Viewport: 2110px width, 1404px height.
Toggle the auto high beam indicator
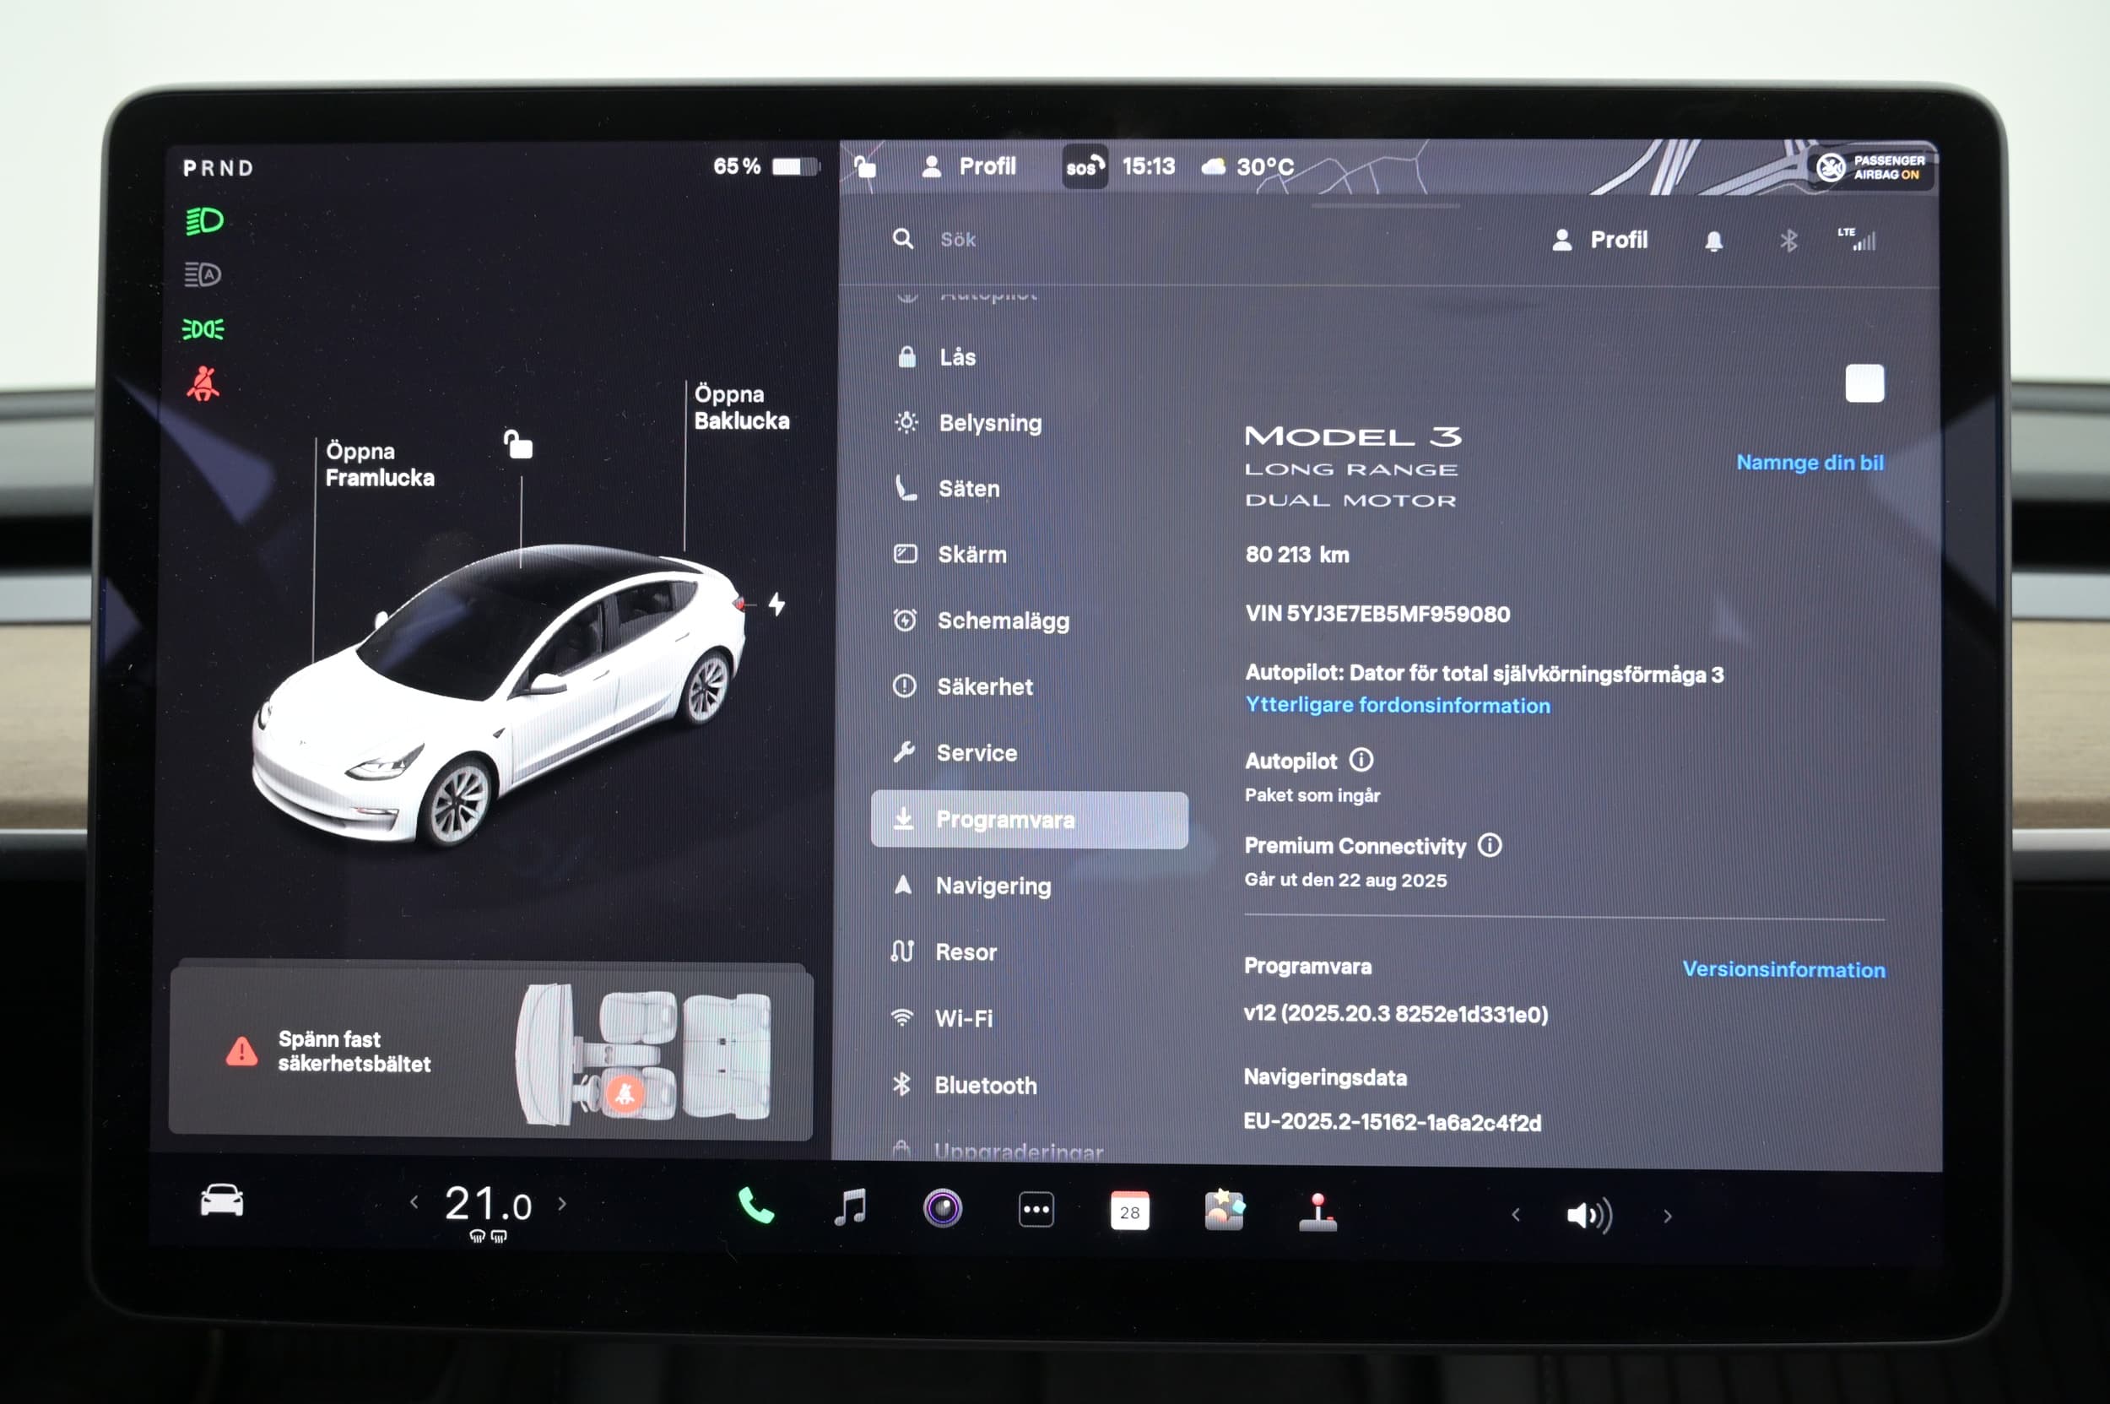point(203,275)
